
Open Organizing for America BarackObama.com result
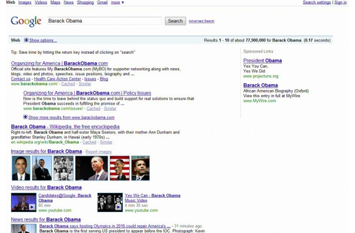(x=59, y=63)
